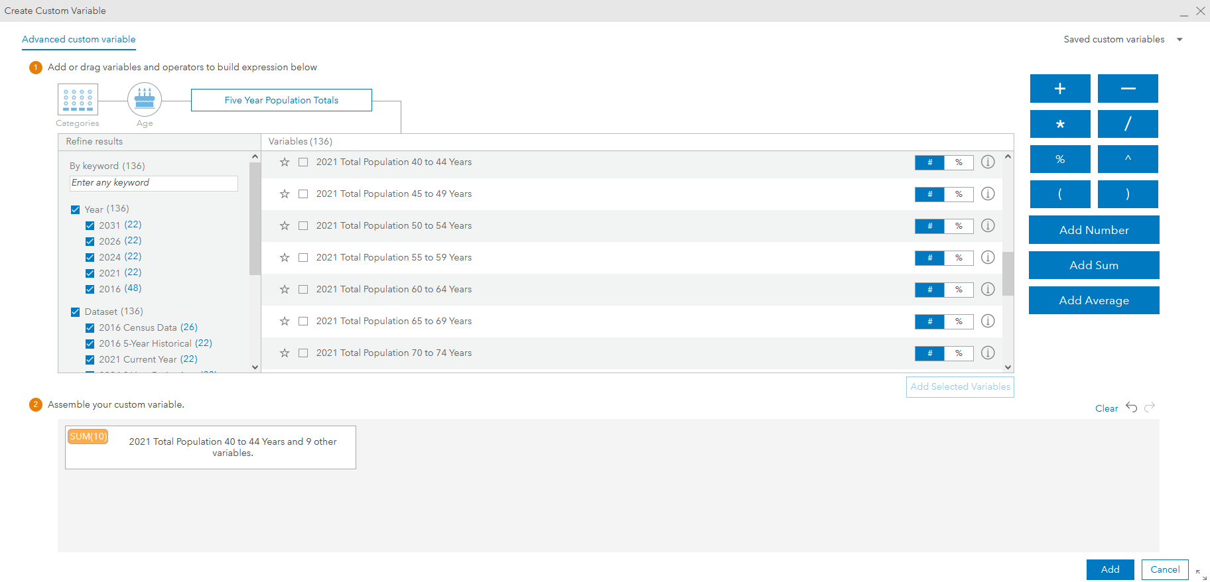Favorite star for 50 to 54 Years
Screen dimensions: 1210x582
coord(285,226)
